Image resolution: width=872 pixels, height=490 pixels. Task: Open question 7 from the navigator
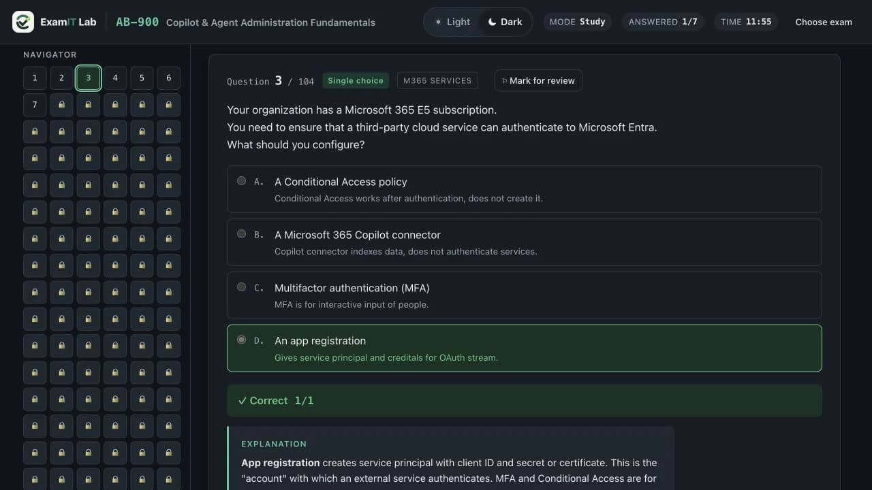[35, 105]
